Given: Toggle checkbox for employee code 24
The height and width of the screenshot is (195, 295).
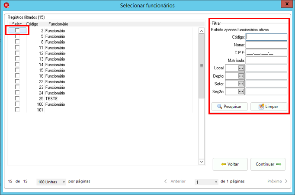Looking at the screenshot, I should (17, 92).
